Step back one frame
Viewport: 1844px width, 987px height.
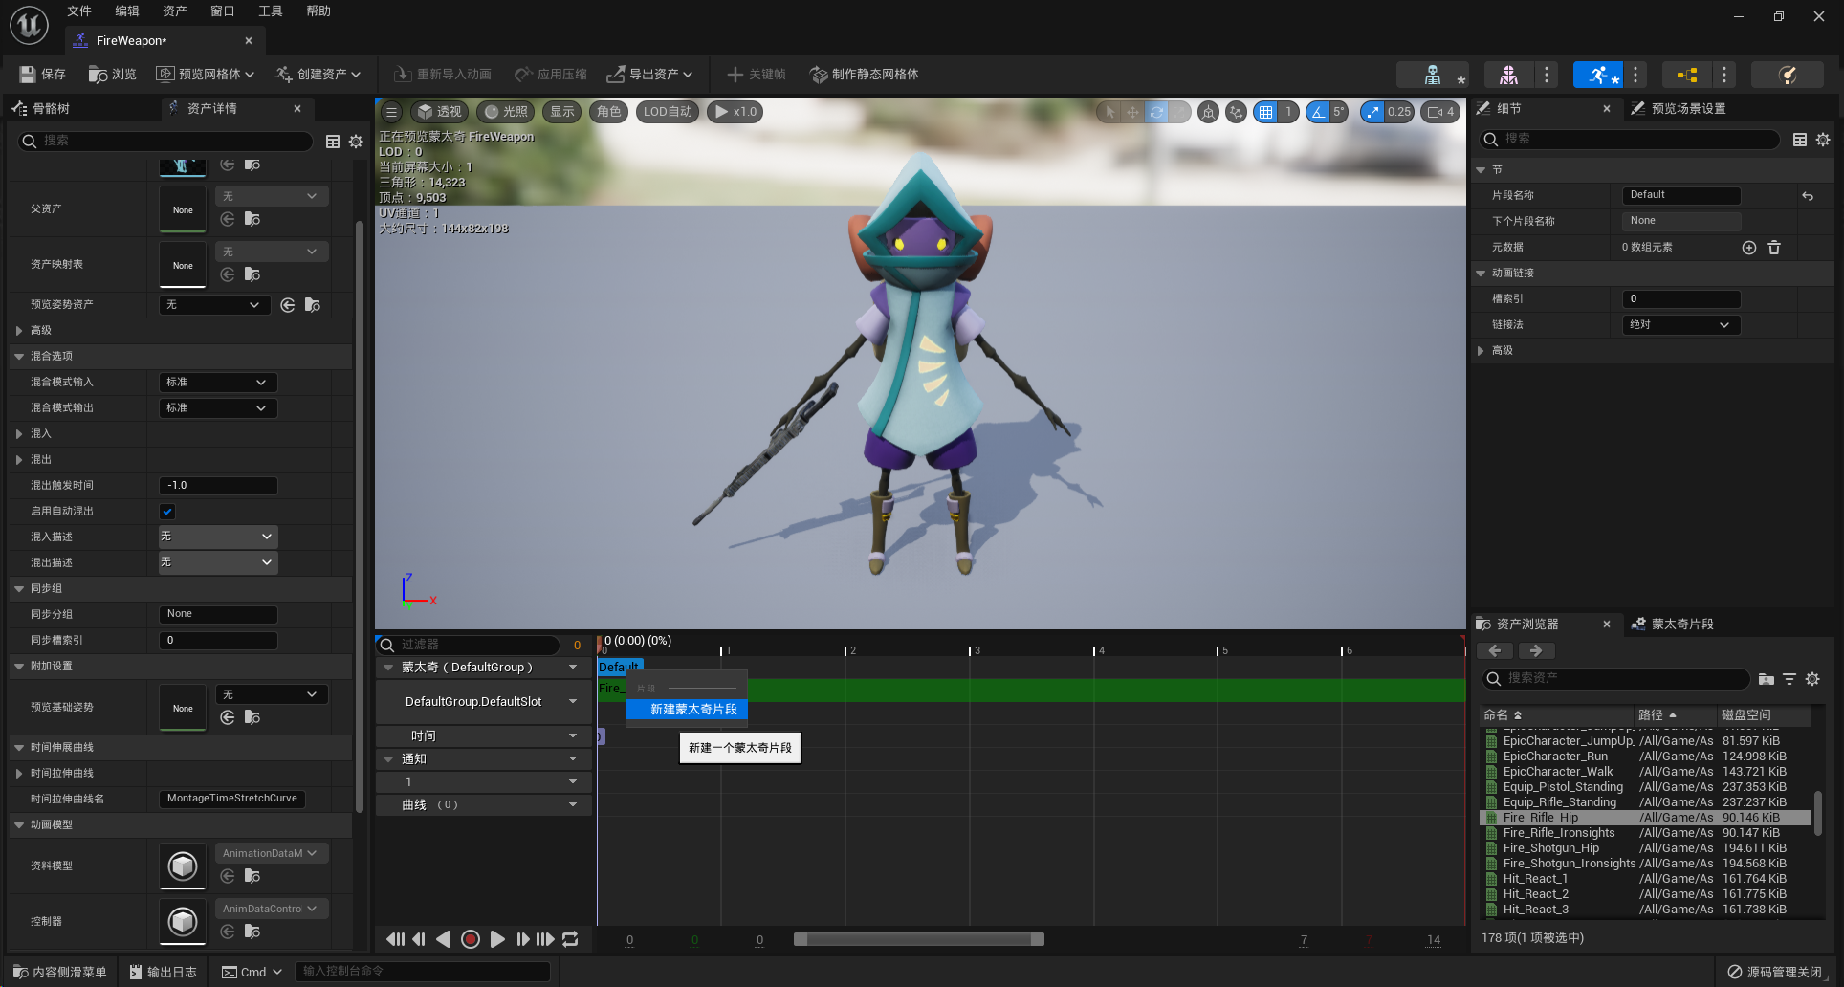coord(419,939)
